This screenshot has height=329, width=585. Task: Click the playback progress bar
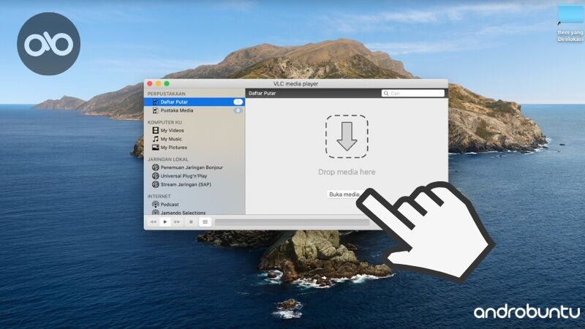click(292, 222)
